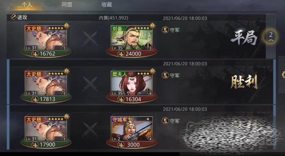Image resolution: width=285 pixels, height=156 pixels.
Task: Open 糜夫人 general portrait card
Action: 132,83
